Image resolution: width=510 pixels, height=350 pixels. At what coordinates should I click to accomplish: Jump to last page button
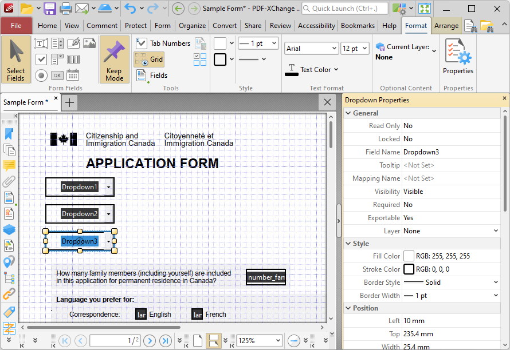(x=166, y=341)
